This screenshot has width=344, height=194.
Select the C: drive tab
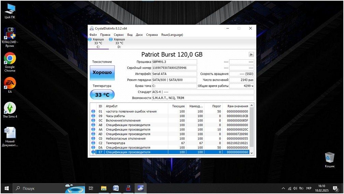(98, 43)
